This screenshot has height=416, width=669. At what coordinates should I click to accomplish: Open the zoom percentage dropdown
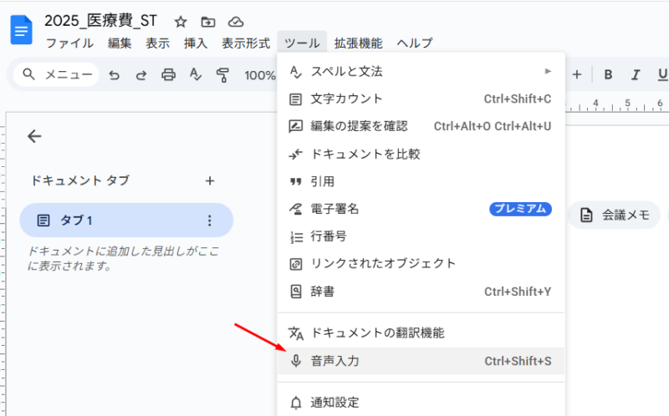coord(259,75)
